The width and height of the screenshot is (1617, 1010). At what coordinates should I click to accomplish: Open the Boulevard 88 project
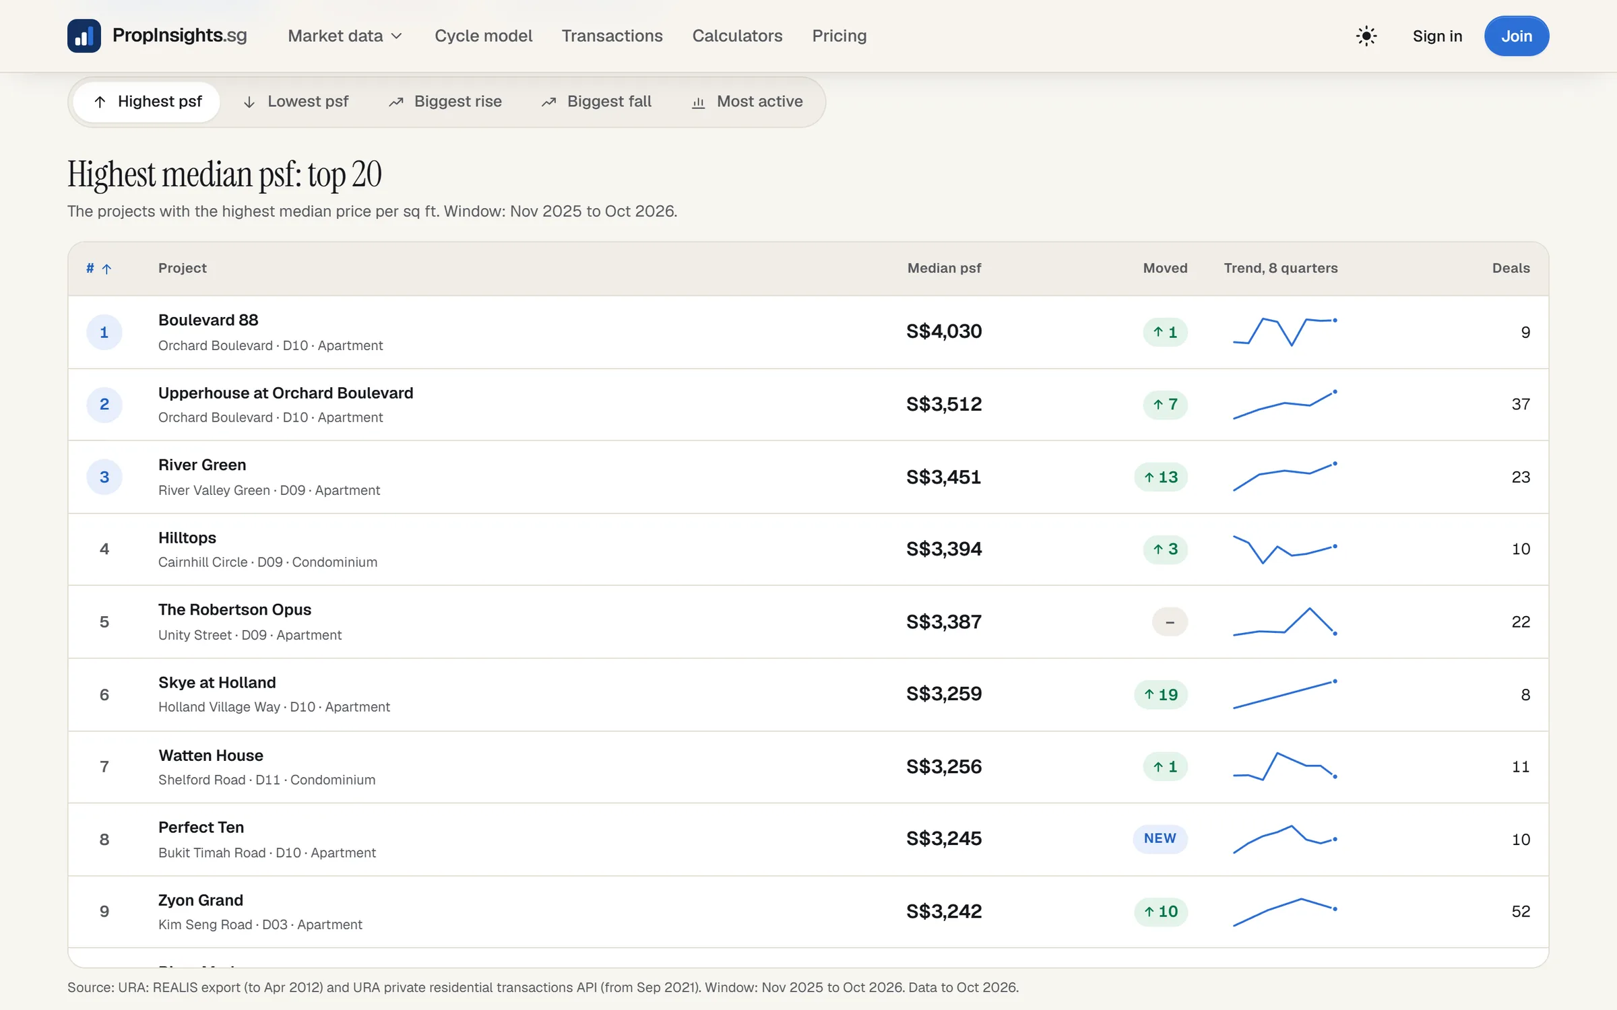(x=208, y=320)
